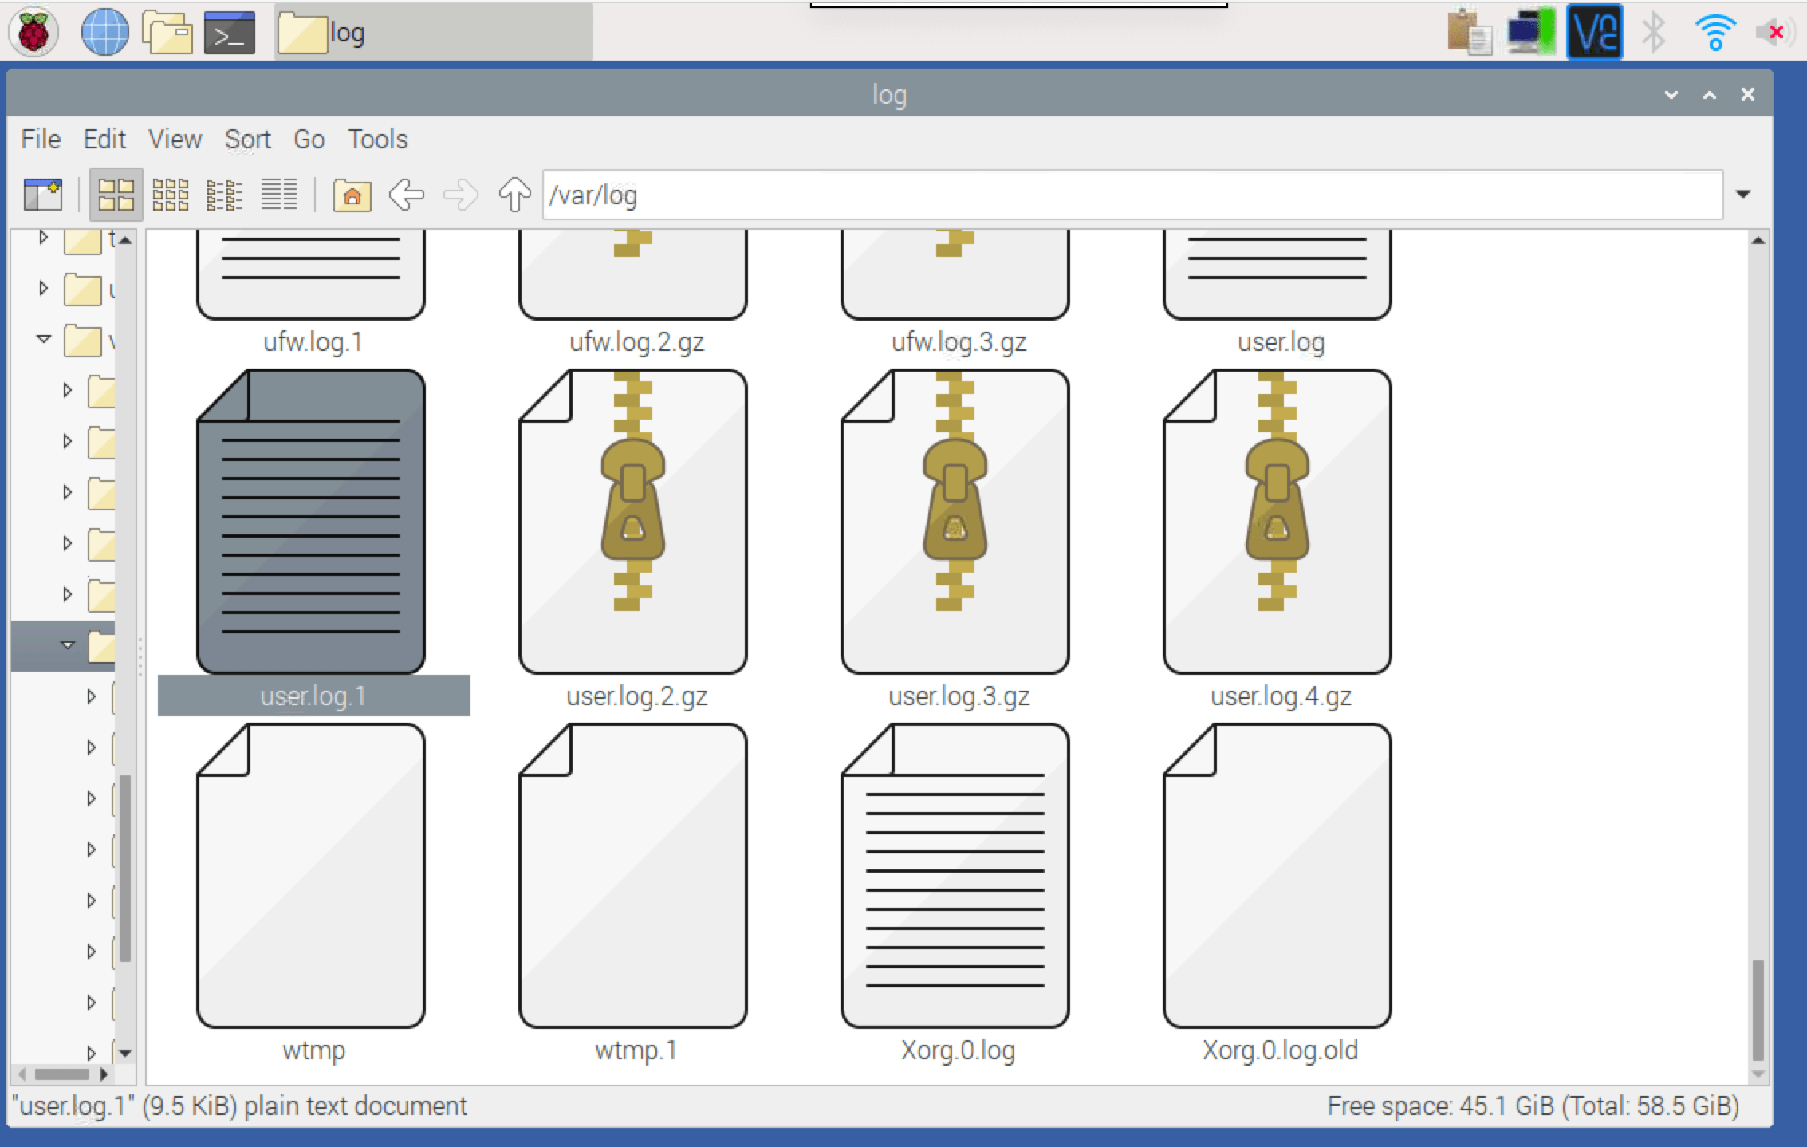This screenshot has width=1807, height=1147.
Task: Open the VNC server tray icon
Action: tap(1593, 32)
